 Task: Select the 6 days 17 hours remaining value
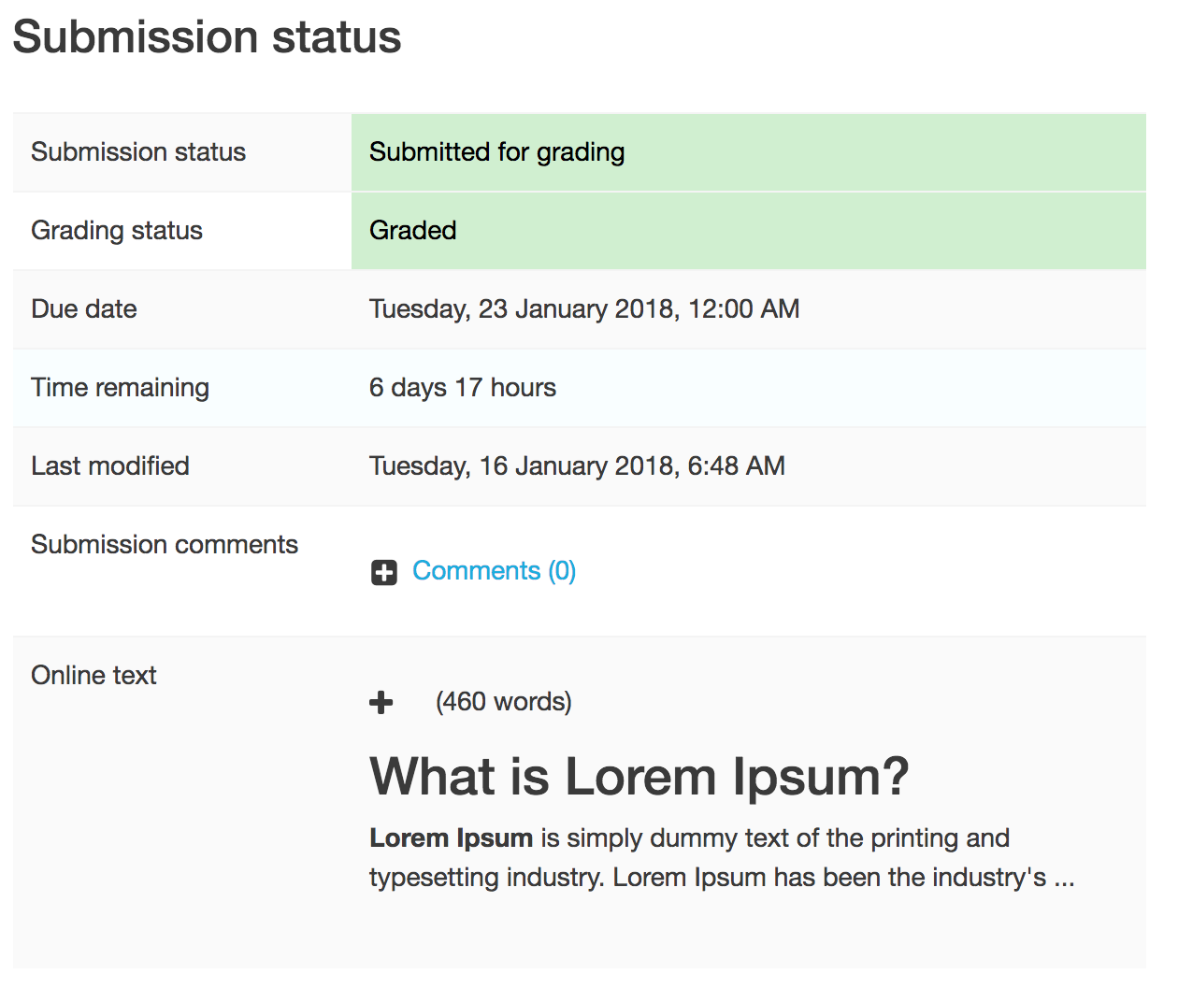point(463,388)
